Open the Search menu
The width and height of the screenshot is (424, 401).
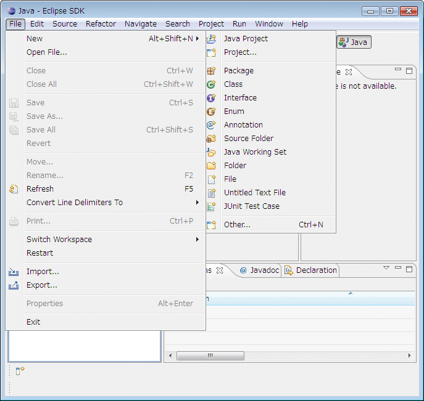(x=178, y=24)
